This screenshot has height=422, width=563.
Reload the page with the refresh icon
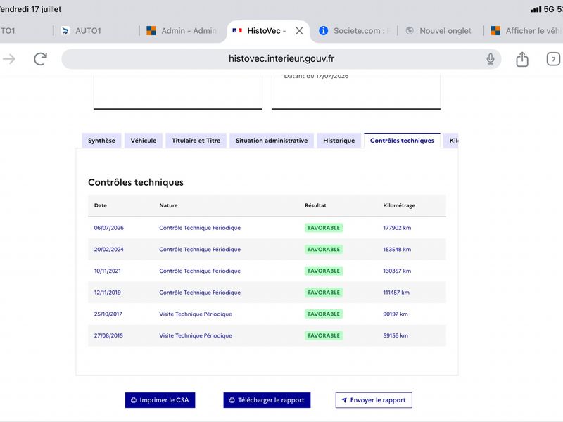pos(40,59)
